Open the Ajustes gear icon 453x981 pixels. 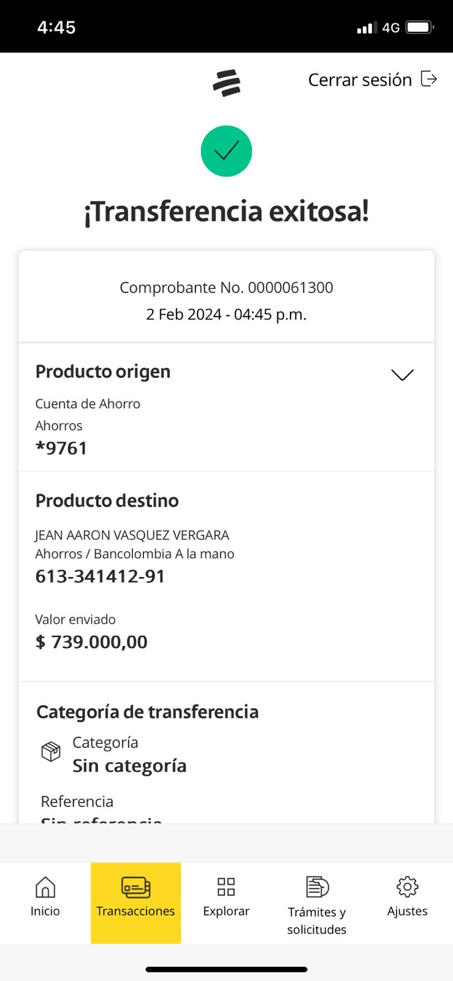(x=407, y=887)
